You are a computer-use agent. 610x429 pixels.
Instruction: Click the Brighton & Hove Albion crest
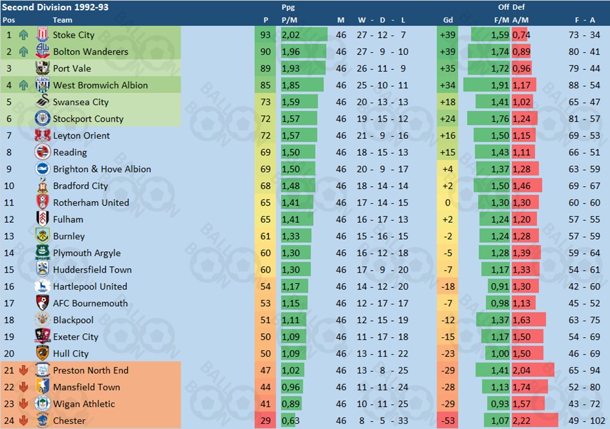click(x=43, y=169)
